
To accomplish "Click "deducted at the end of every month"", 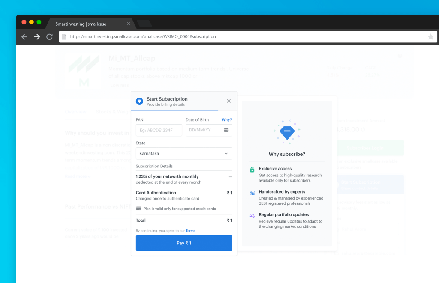I will click(168, 182).
